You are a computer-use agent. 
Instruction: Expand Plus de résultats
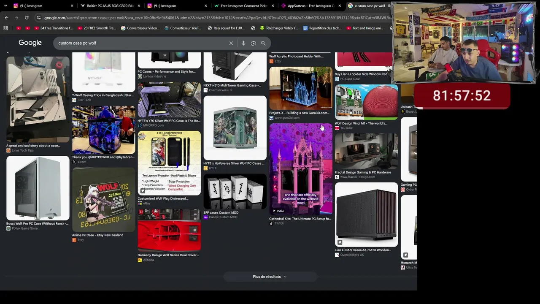click(x=270, y=277)
